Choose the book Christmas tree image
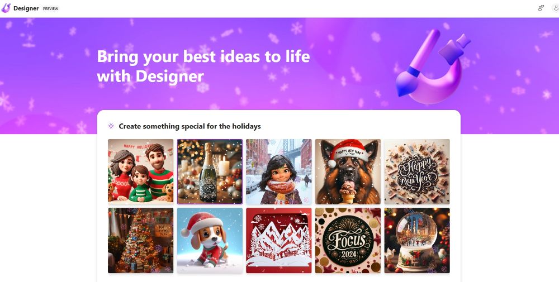Screen dimensions: 559x282 click(x=141, y=241)
